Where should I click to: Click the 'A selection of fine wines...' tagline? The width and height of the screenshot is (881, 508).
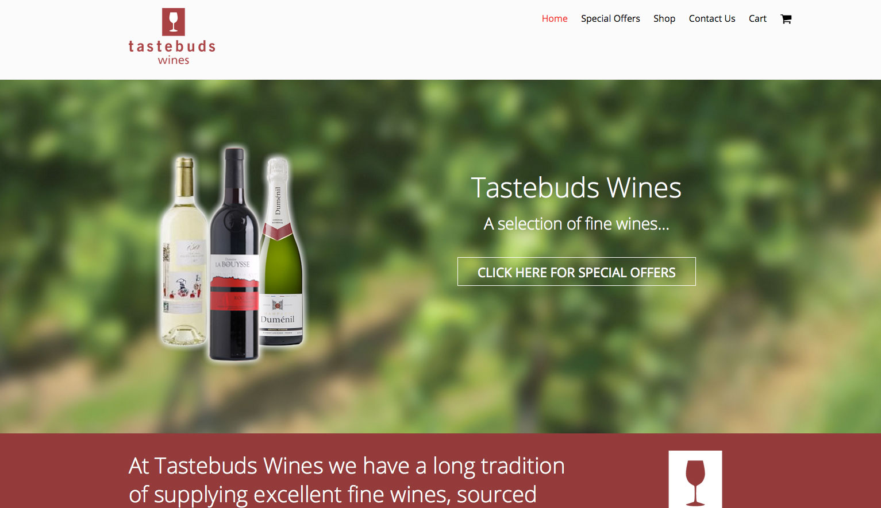(x=576, y=223)
